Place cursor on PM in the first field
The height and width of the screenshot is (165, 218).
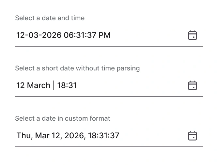(104, 35)
